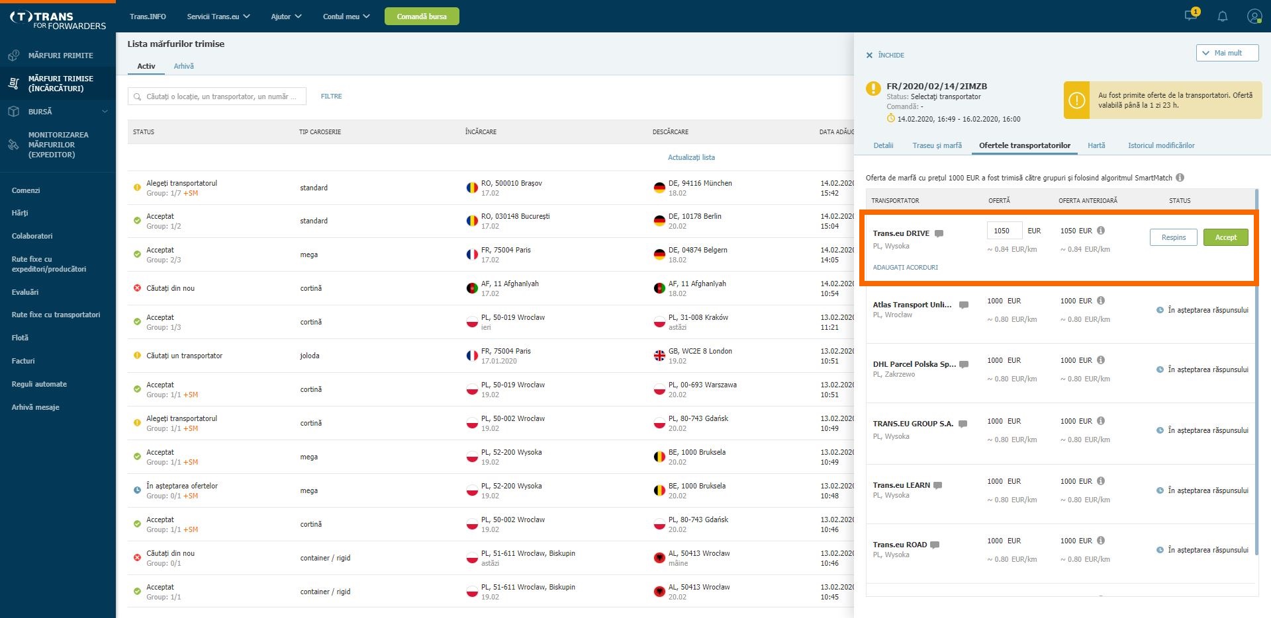Click Actualizați lista link
Screen dimensions: 1271x618
(x=691, y=157)
